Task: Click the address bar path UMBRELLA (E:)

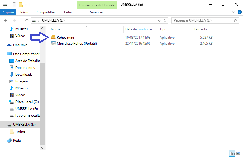Action: pos(53,20)
